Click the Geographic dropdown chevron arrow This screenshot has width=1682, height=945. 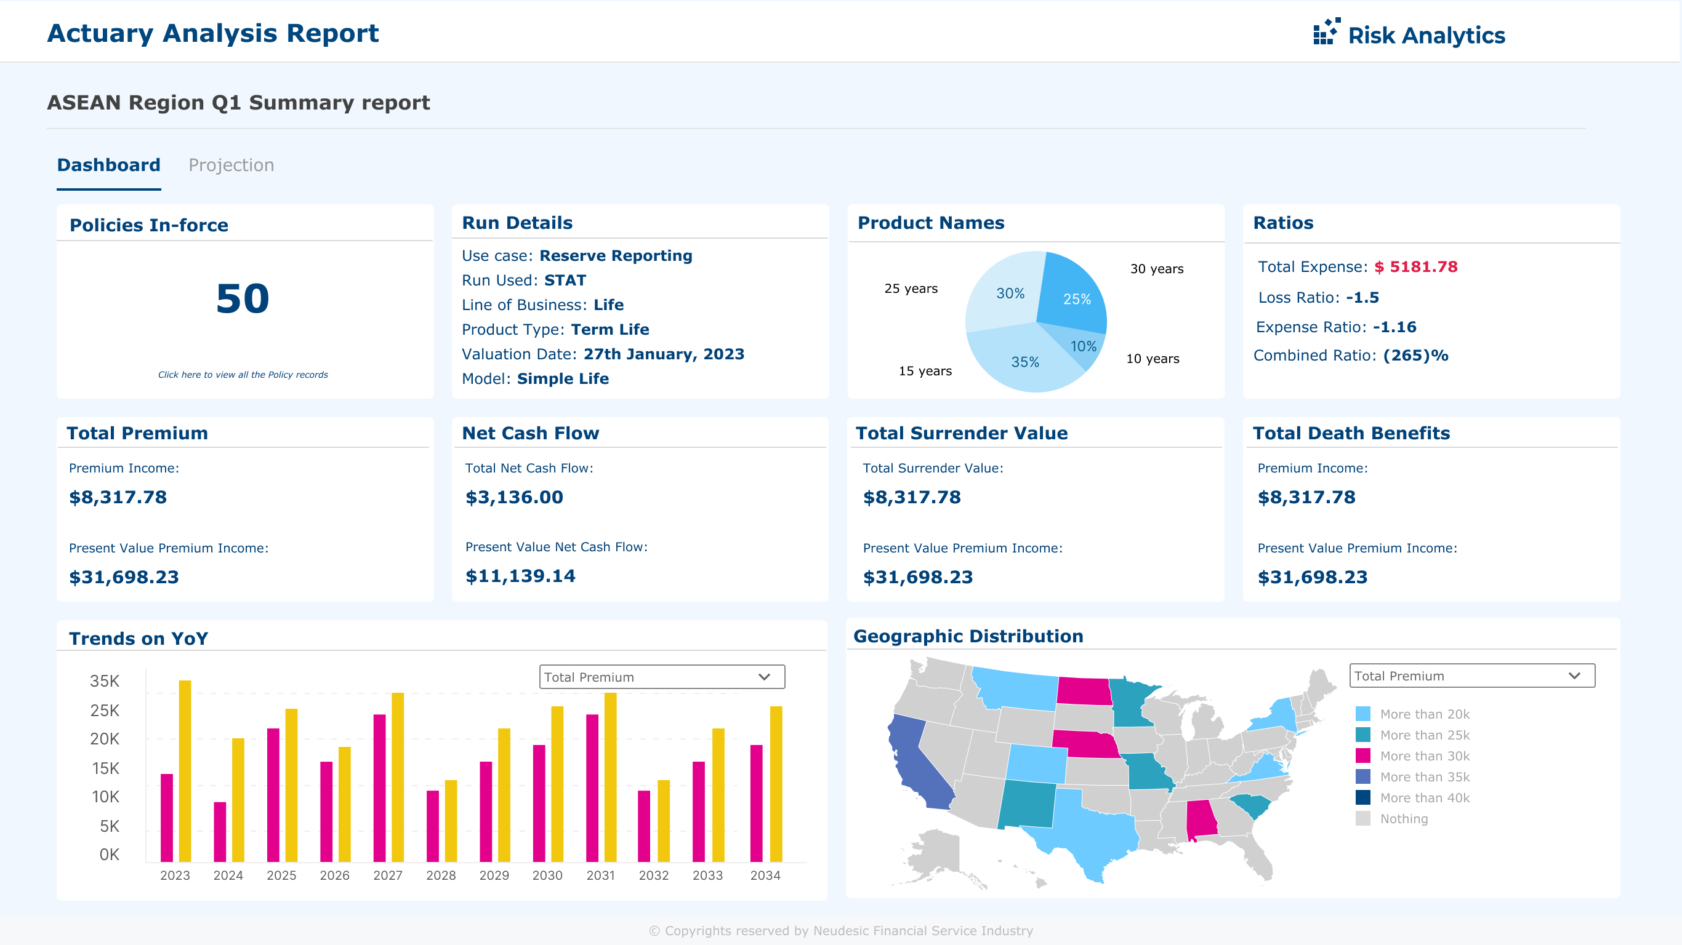tap(1574, 676)
